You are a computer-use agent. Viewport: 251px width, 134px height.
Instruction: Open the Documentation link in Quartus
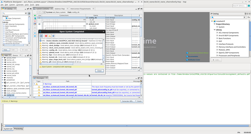(193, 56)
